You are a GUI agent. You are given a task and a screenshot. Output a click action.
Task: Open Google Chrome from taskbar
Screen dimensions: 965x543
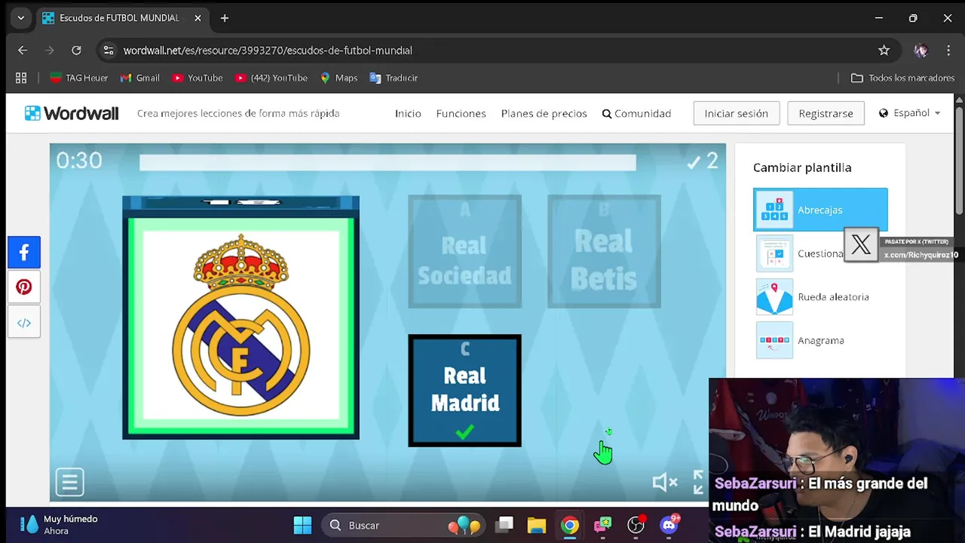[x=570, y=525]
